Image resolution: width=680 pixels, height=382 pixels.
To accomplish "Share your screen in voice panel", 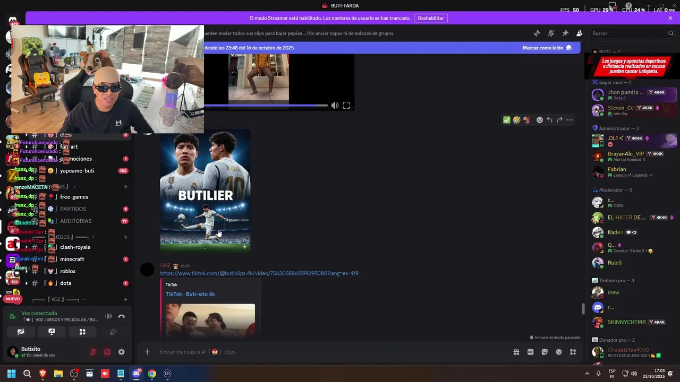I will (x=52, y=332).
